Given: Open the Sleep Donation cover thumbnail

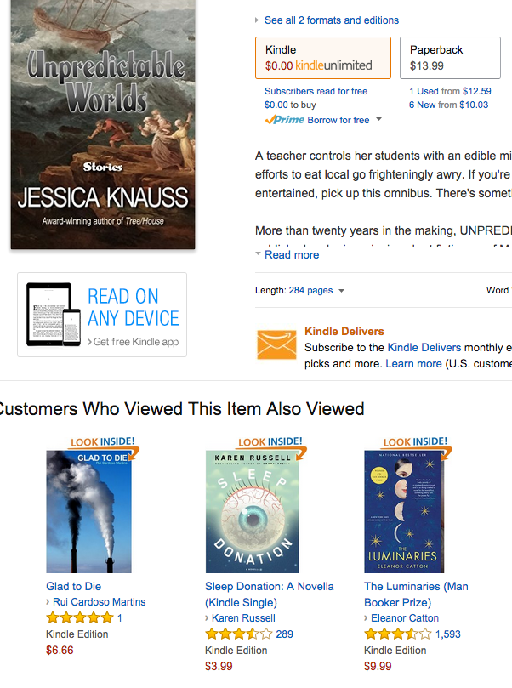Looking at the screenshot, I should pos(253,512).
